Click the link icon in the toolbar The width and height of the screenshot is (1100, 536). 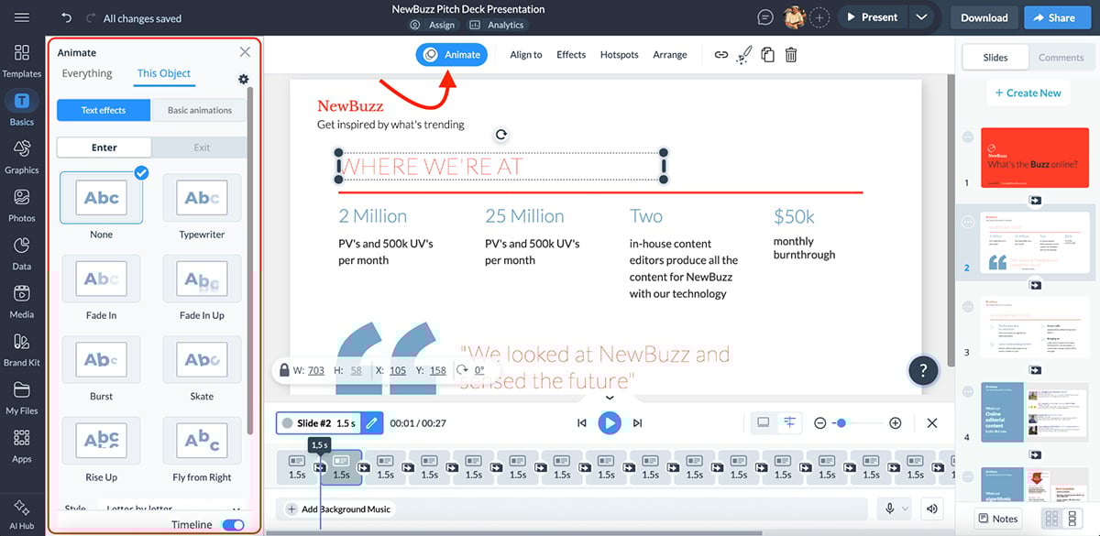tap(722, 55)
